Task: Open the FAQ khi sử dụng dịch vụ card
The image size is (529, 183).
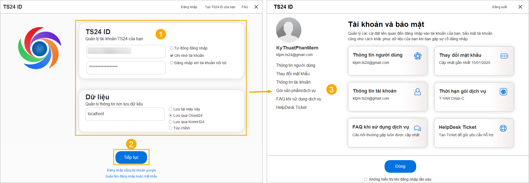Action: pyautogui.click(x=387, y=133)
